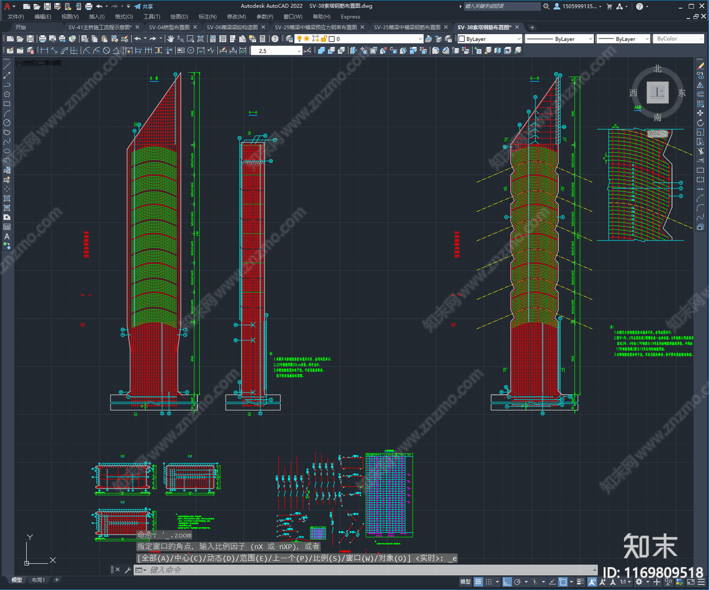This screenshot has height=590, width=709.
Task: Select the Hatch tool in left toolbar
Action: coord(7,198)
